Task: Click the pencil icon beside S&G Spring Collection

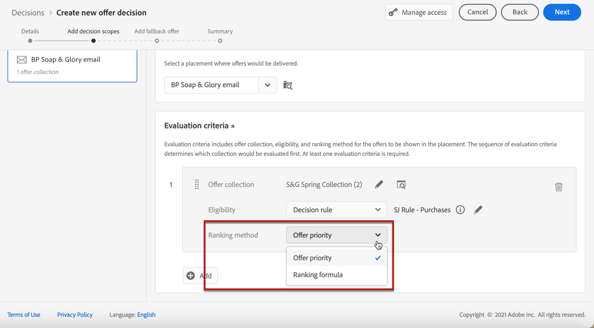Action: 379,184
